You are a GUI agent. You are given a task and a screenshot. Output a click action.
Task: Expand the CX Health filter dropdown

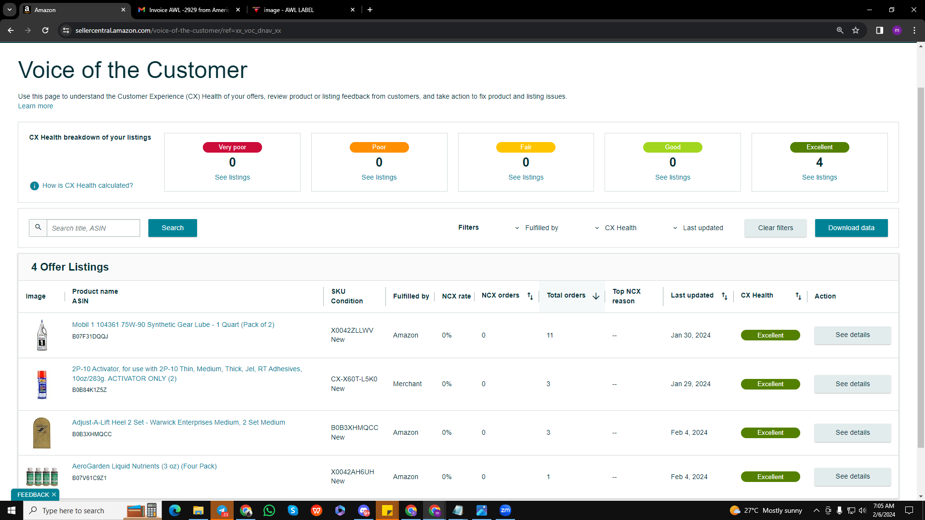click(x=616, y=228)
